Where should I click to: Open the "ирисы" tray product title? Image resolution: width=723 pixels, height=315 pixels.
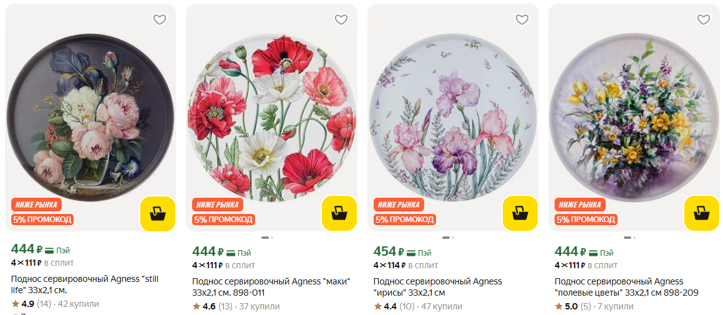(437, 287)
